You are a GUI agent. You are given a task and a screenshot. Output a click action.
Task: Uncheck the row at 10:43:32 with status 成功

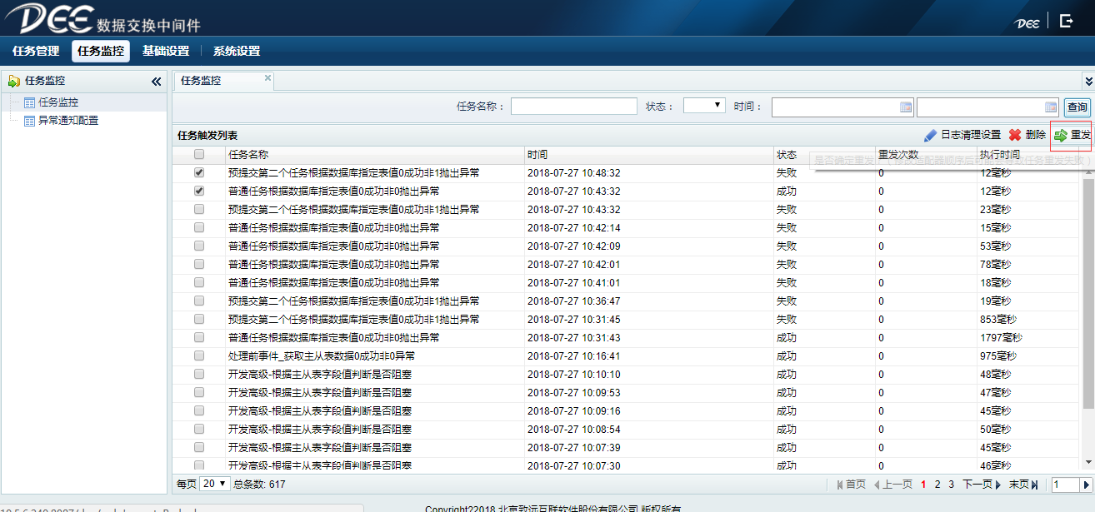[x=199, y=191]
